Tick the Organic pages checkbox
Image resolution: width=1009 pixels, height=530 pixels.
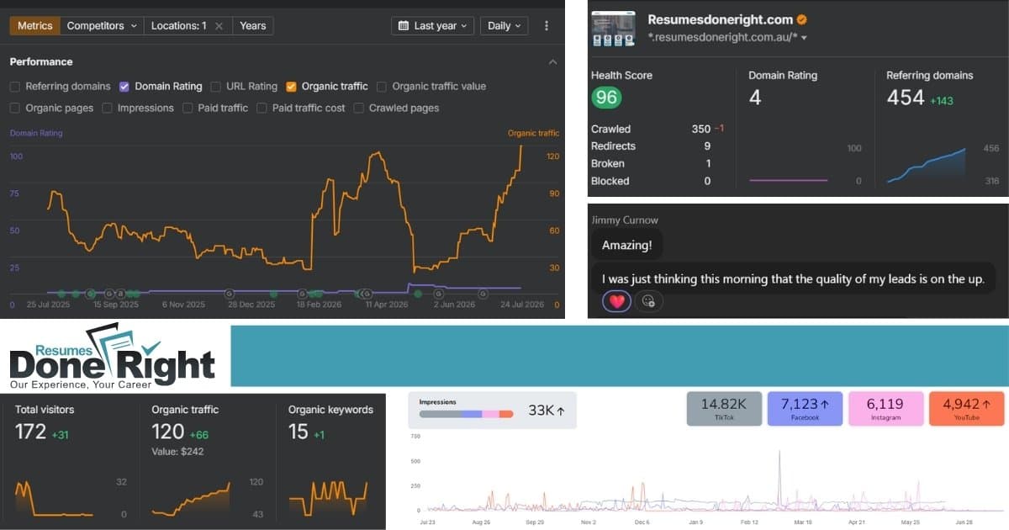(x=15, y=108)
